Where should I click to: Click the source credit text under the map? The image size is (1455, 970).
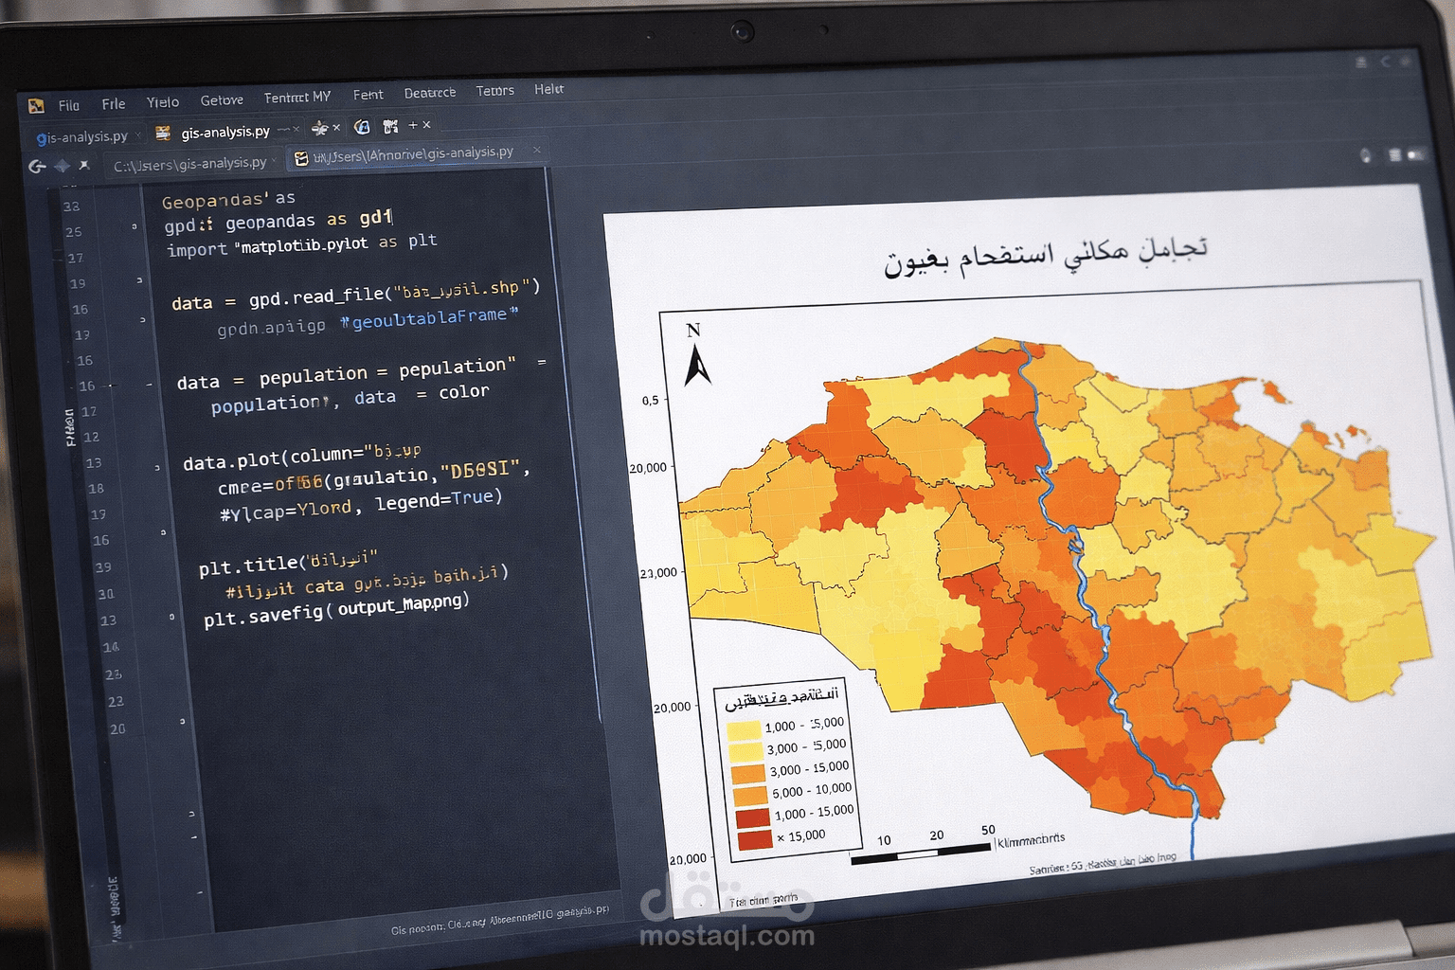1104,862
